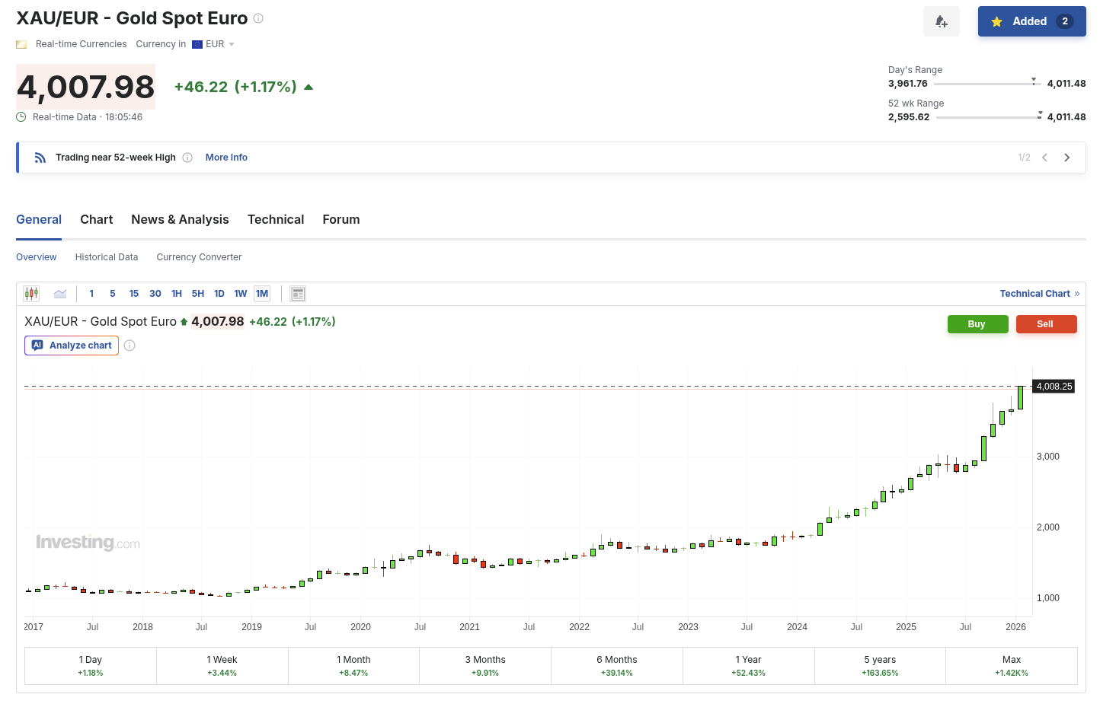Select the Overview sub-tab

point(37,257)
